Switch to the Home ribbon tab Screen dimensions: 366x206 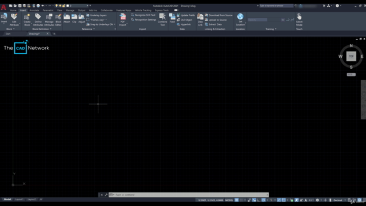13,10
